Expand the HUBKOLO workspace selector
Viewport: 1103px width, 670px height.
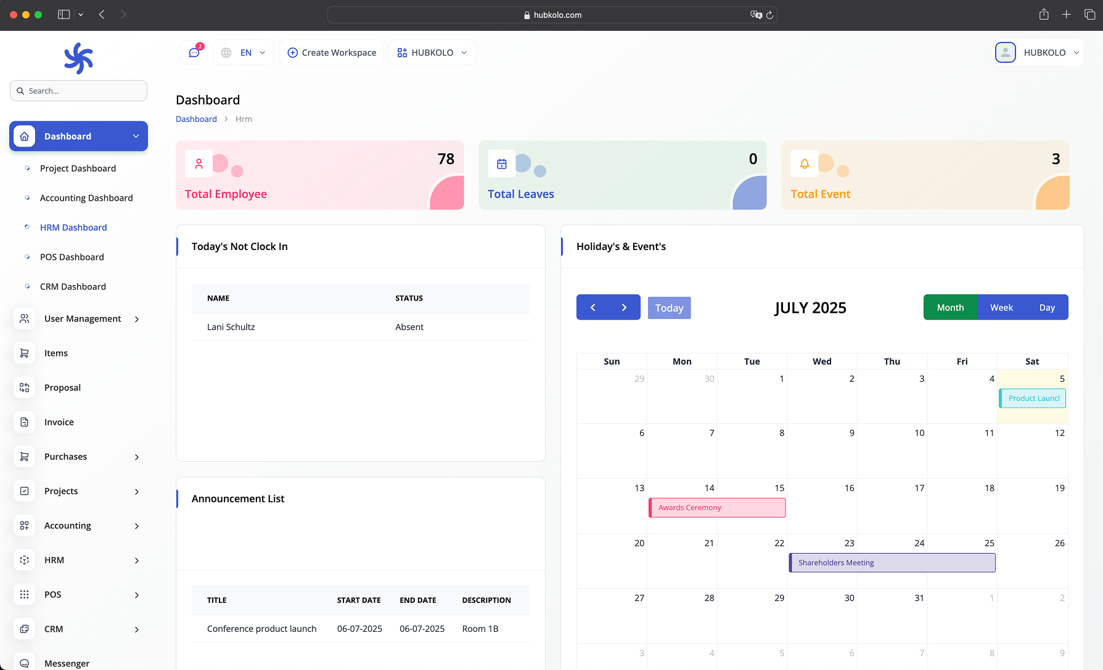click(432, 52)
